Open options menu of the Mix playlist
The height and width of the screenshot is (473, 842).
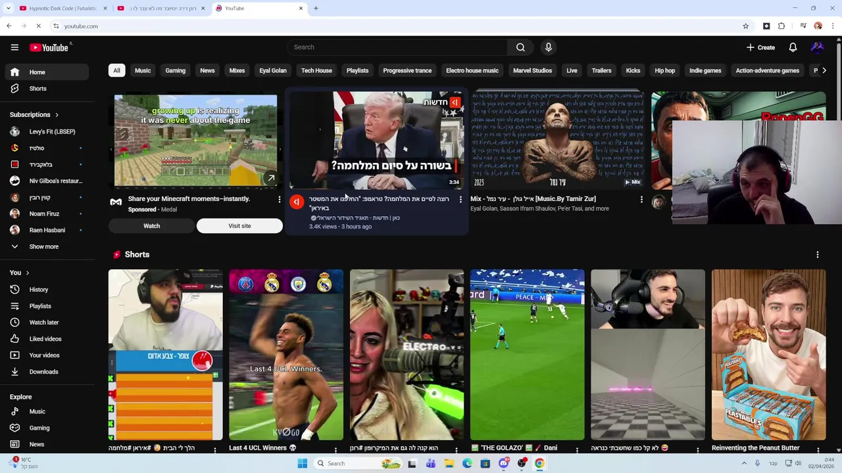click(x=641, y=199)
